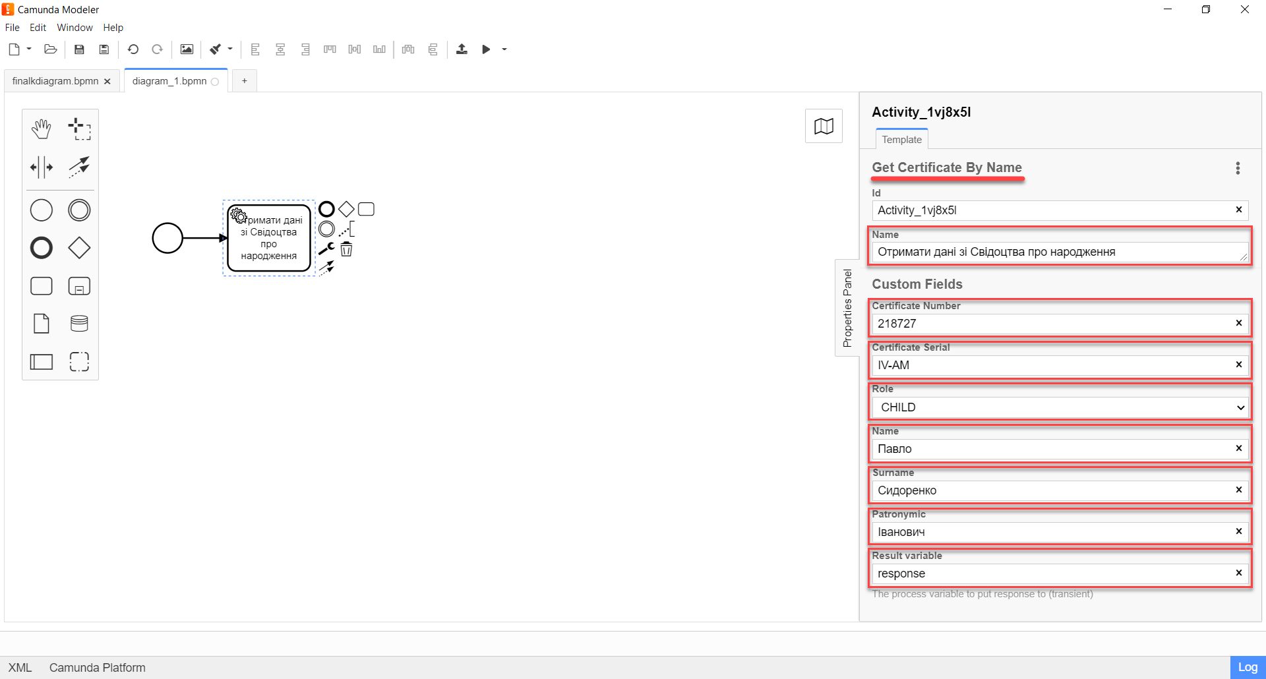The image size is (1266, 679).
Task: Start process instance play icon
Action: tap(486, 49)
